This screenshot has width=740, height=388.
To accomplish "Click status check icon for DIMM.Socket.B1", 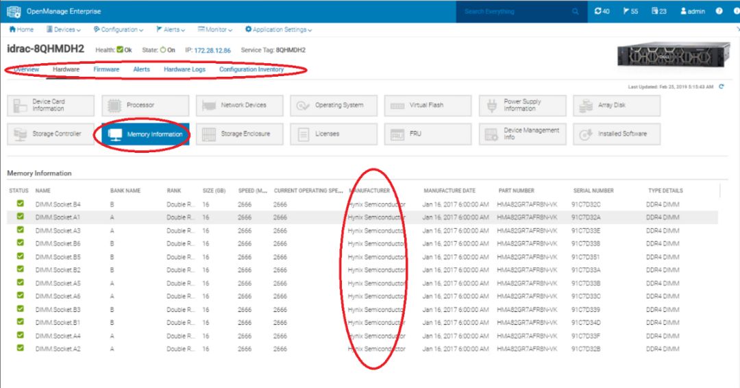I will (x=21, y=322).
